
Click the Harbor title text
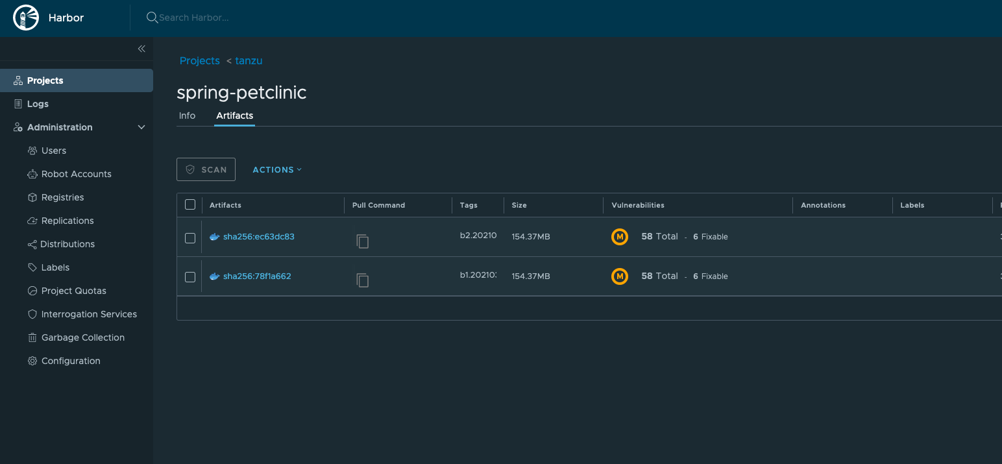pyautogui.click(x=66, y=18)
